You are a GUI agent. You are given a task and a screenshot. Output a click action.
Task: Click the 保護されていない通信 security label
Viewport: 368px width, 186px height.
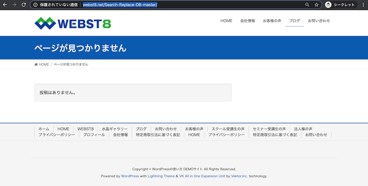[59, 5]
